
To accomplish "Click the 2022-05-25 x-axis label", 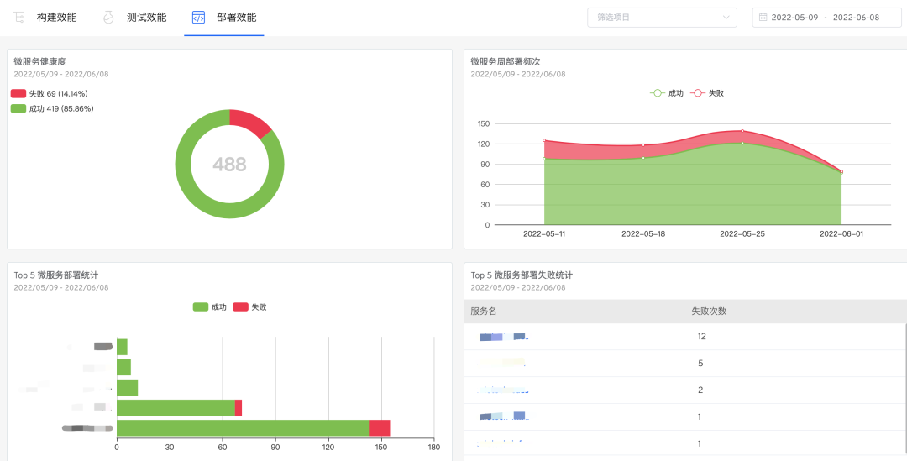I will click(742, 234).
